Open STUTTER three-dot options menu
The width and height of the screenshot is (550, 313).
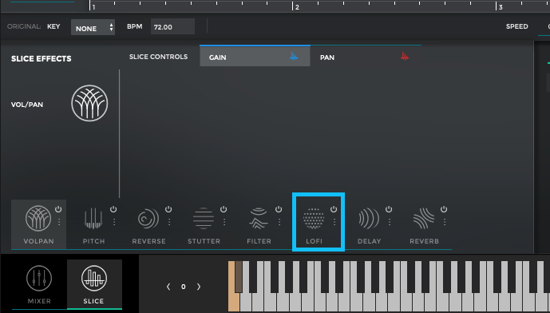tap(224, 222)
